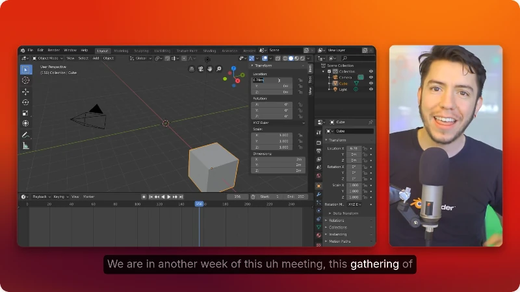
Task: Open the Object Data mesh properties tab
Action: coord(318,227)
